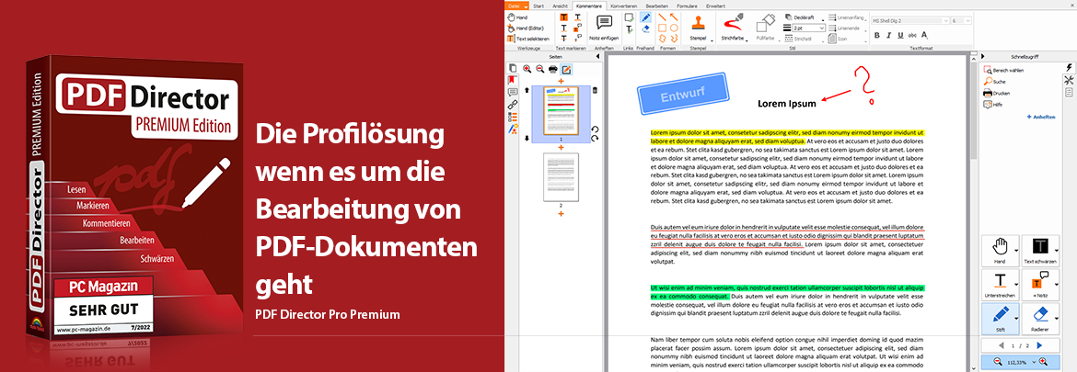1077x372 pixels.
Task: Pick the ellipse shape tool
Action: coord(675,28)
